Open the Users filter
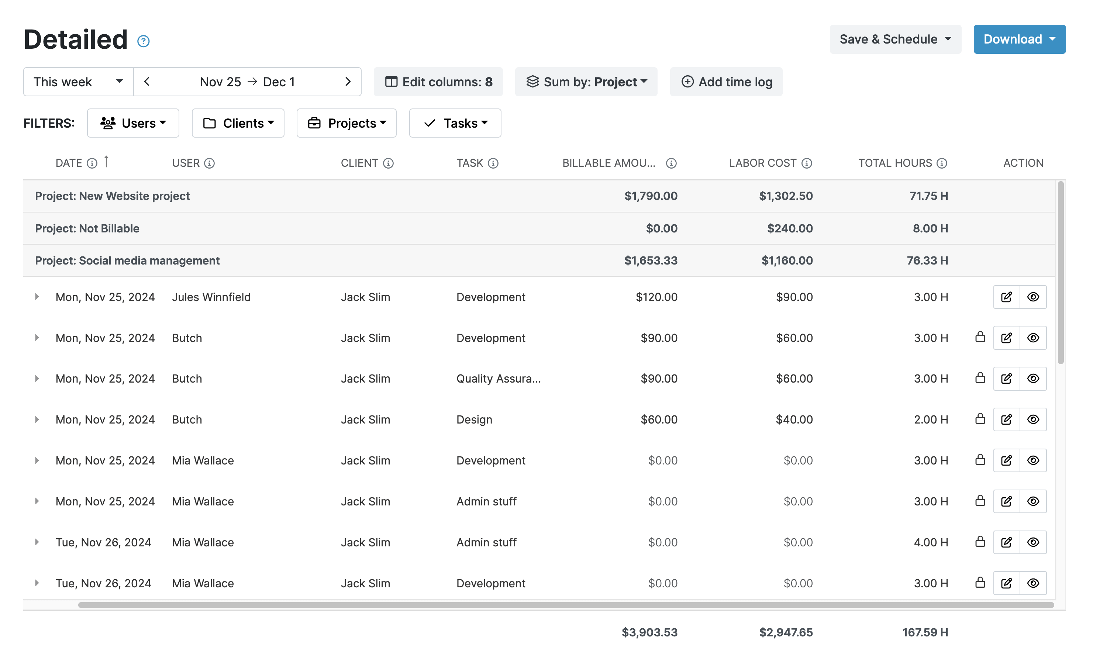 point(133,123)
